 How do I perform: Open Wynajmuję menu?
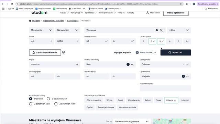point(77,13)
